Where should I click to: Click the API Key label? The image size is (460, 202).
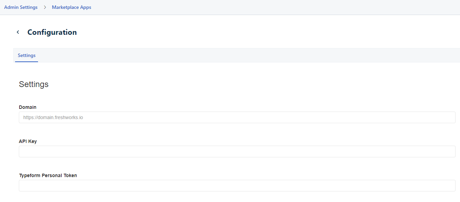[x=28, y=141]
